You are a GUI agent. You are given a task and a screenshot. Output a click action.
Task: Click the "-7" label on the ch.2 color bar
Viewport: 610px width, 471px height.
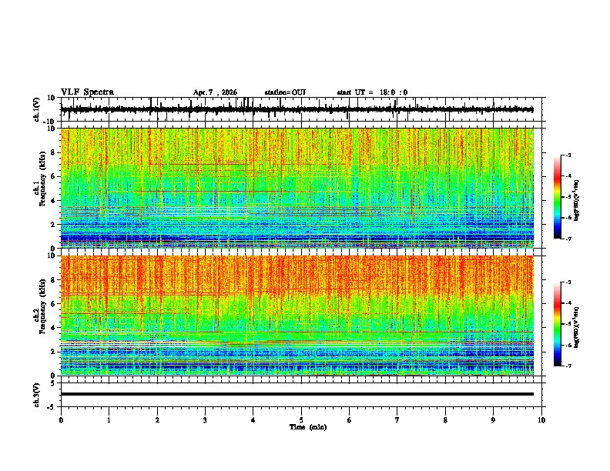click(568, 366)
